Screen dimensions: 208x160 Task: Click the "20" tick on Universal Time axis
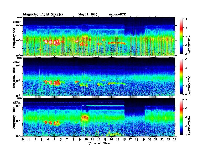point(149,139)
